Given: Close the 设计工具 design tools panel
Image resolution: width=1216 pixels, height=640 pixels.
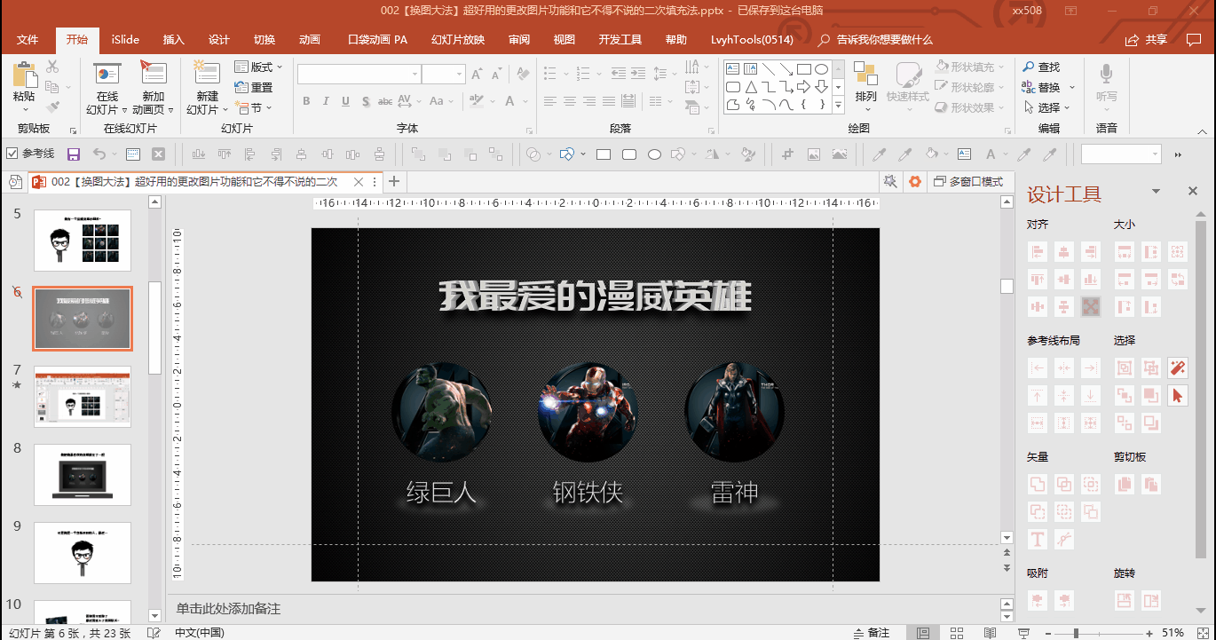Looking at the screenshot, I should click(1193, 192).
